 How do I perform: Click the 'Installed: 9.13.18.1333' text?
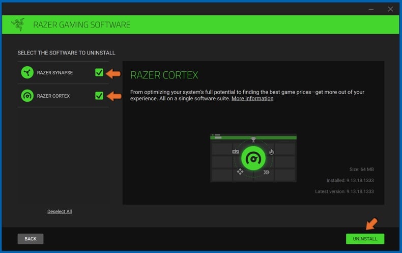[x=350, y=180]
